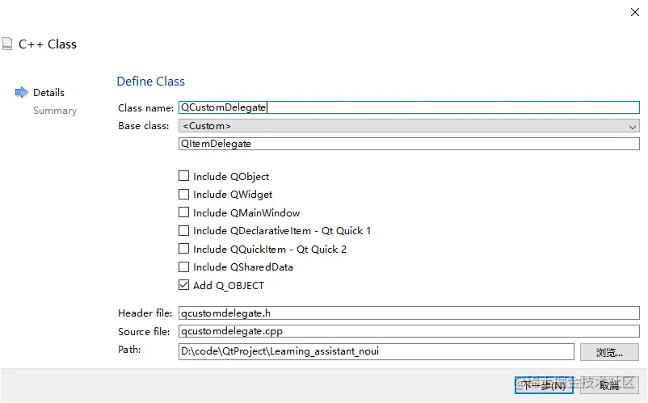The height and width of the screenshot is (403, 648).
Task: Tick the Include QMainWindow checkbox
Action: pyautogui.click(x=184, y=212)
